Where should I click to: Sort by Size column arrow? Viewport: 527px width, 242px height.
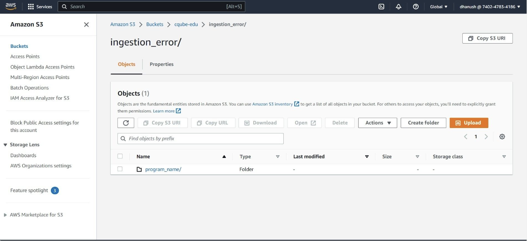point(417,156)
